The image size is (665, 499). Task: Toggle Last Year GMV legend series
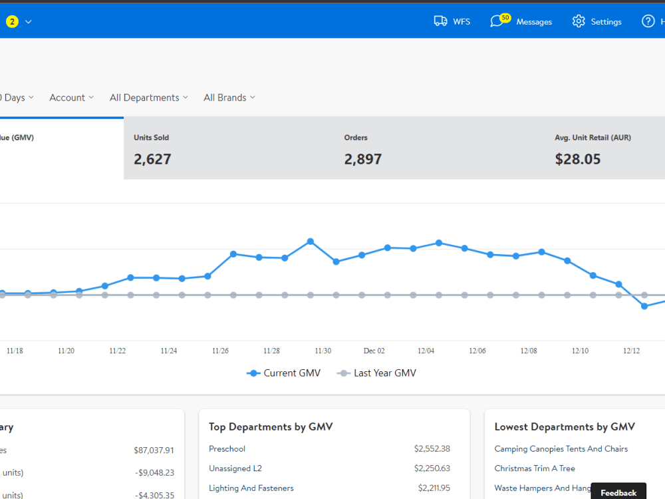[x=376, y=373]
